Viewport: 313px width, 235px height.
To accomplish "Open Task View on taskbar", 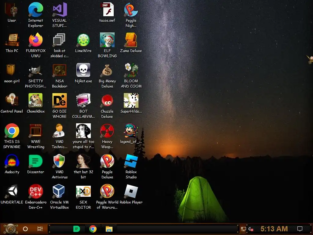I will pos(40,229).
